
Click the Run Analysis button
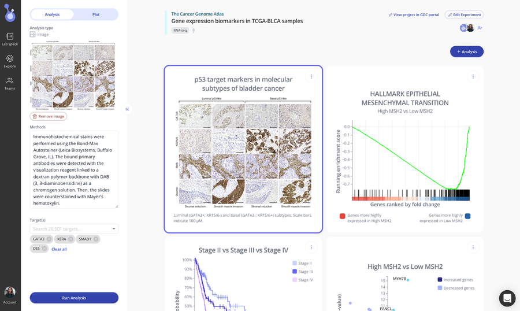click(x=74, y=298)
